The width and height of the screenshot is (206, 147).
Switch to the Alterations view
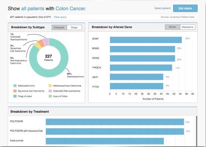point(188,27)
